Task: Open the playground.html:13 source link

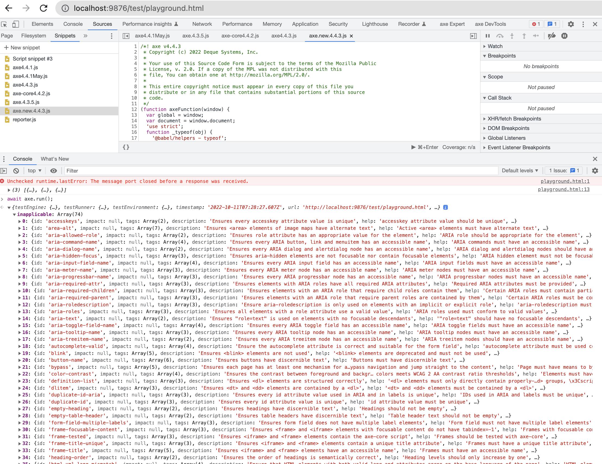Action: pyautogui.click(x=563, y=189)
